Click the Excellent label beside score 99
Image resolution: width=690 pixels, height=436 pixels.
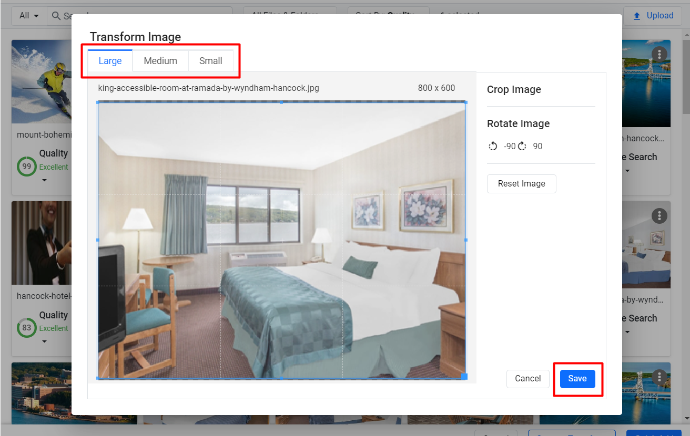pyautogui.click(x=54, y=167)
